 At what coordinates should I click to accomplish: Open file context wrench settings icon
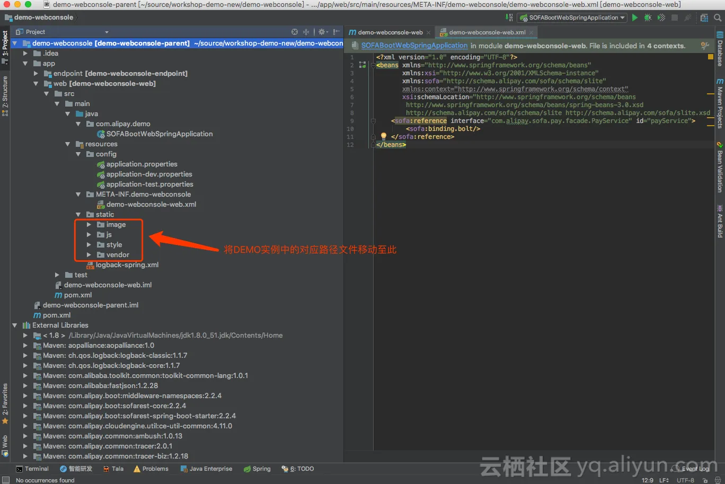pyautogui.click(x=704, y=46)
